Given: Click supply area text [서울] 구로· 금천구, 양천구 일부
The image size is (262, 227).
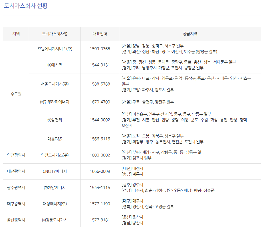Looking at the screenshot, I should pyautogui.click(x=148, y=102).
